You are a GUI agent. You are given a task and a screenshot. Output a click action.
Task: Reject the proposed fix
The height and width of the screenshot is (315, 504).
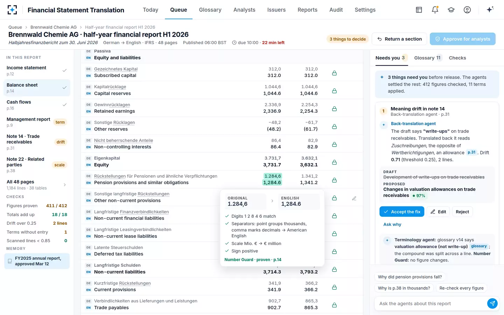pyautogui.click(x=462, y=212)
